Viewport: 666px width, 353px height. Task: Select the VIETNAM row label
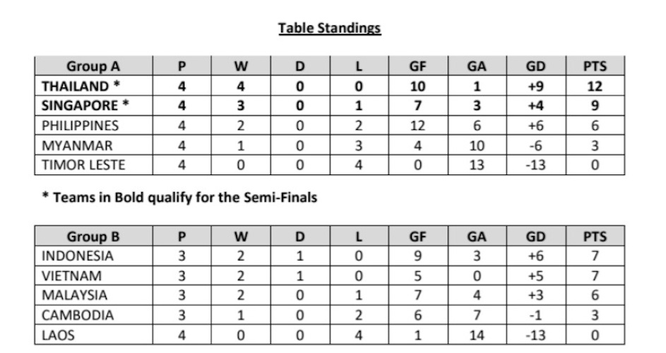coord(71,275)
